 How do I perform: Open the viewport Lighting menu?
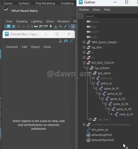click(37, 21)
